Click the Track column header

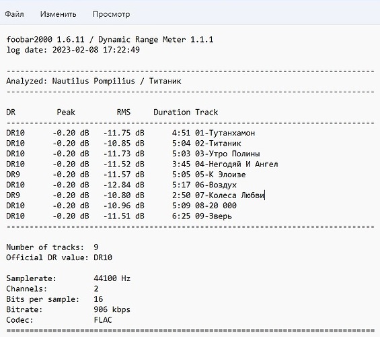(x=206, y=112)
